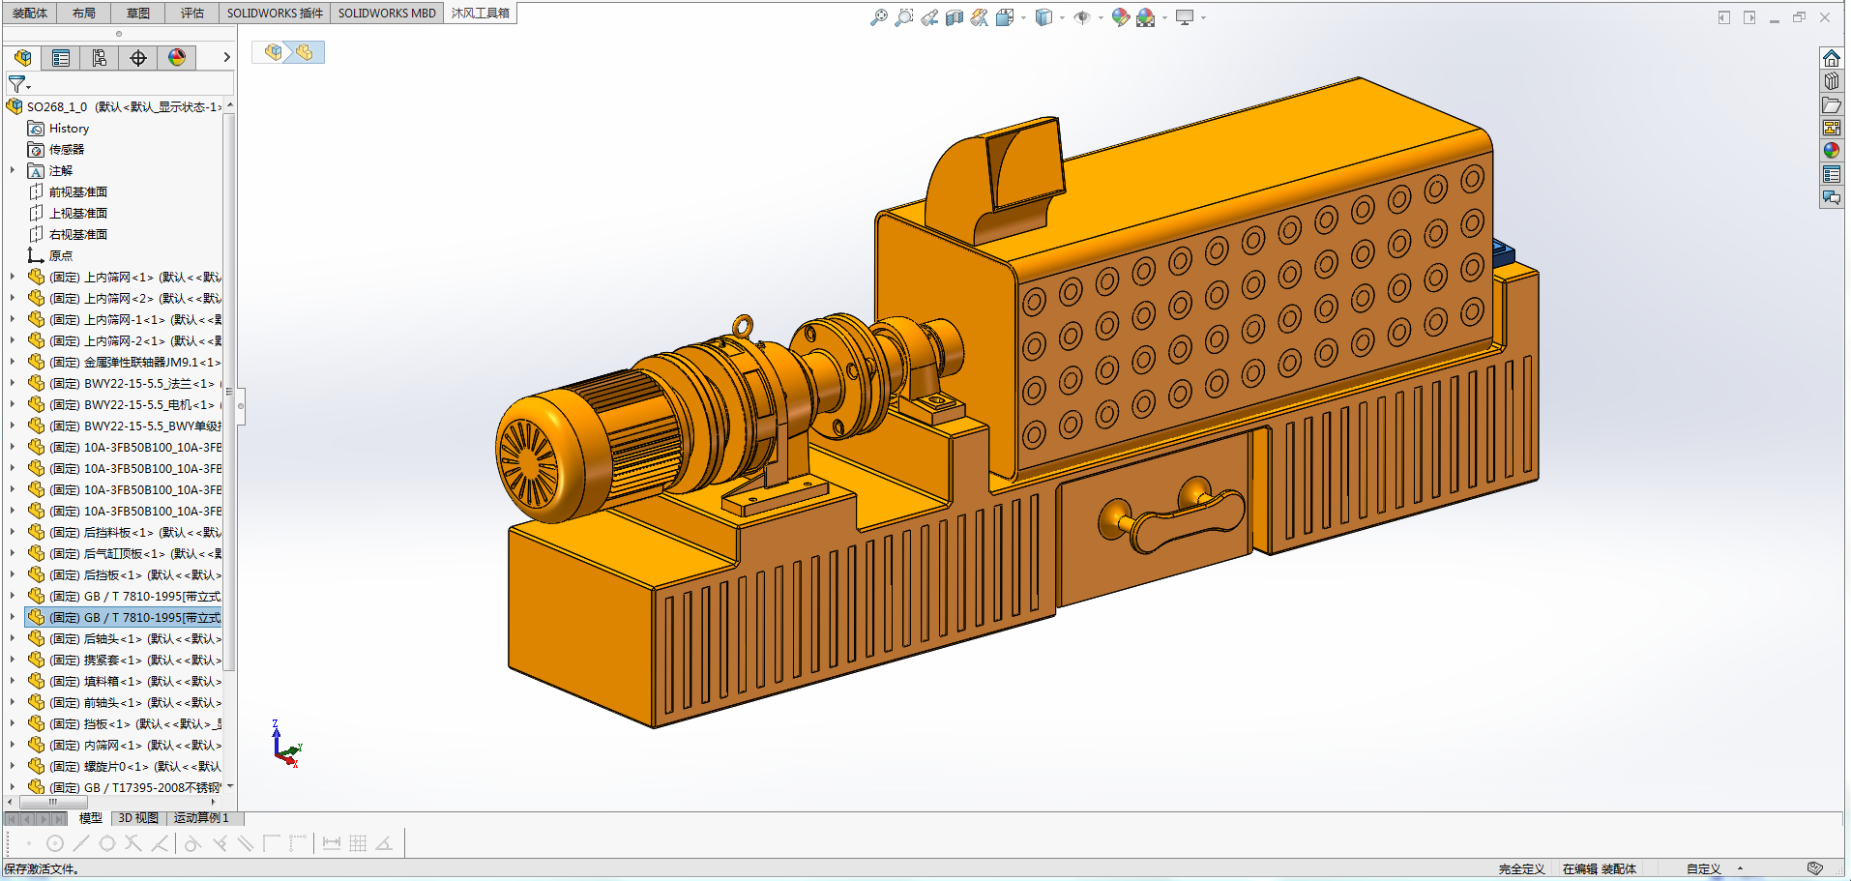Click the Zoom to Fit icon
This screenshot has width=1851, height=881.
click(878, 17)
